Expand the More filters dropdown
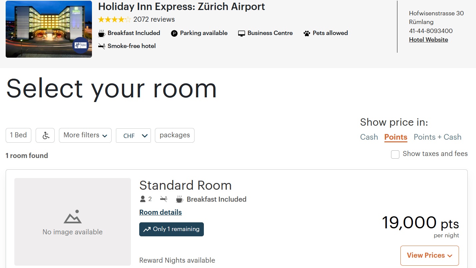The height and width of the screenshot is (268, 476). [85, 135]
